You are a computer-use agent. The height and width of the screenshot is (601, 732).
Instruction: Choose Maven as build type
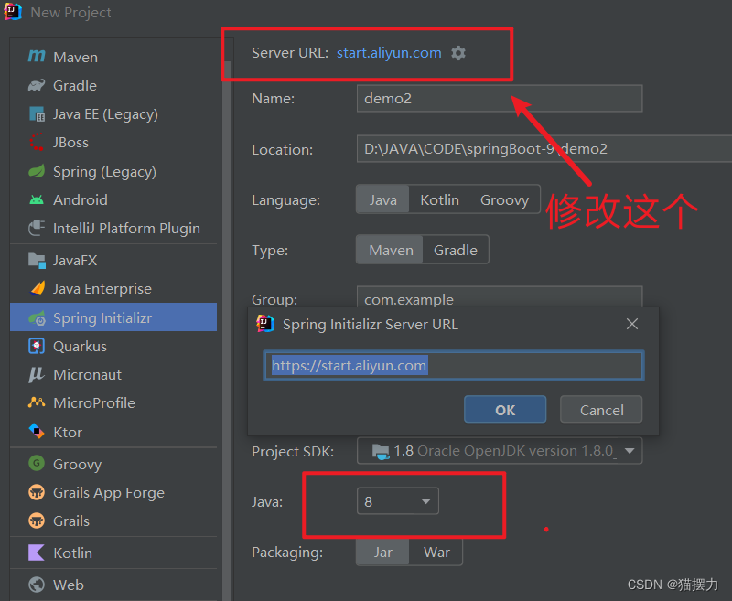click(x=391, y=250)
